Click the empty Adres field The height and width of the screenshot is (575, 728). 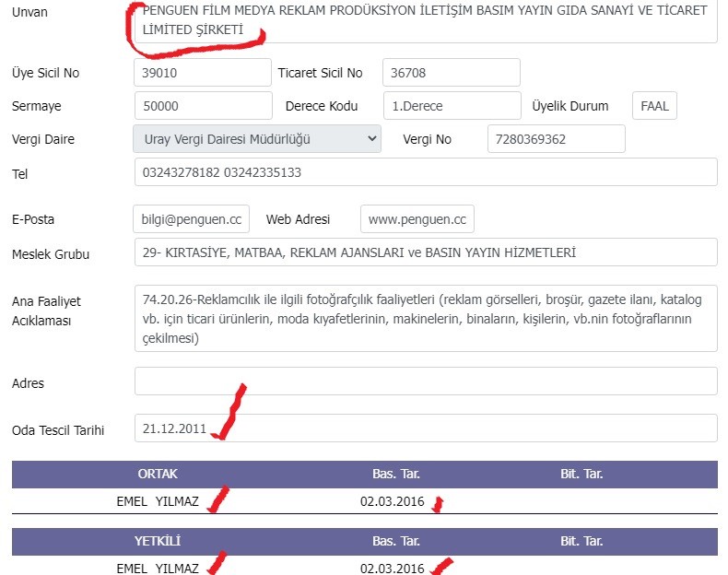pos(426,381)
